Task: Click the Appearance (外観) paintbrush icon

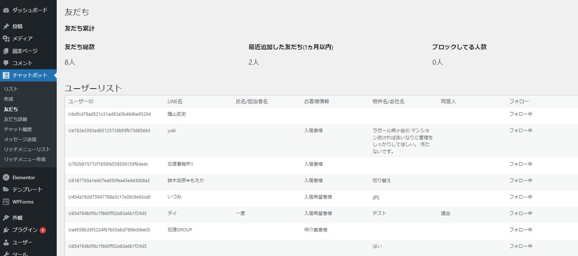Action: coord(6,218)
